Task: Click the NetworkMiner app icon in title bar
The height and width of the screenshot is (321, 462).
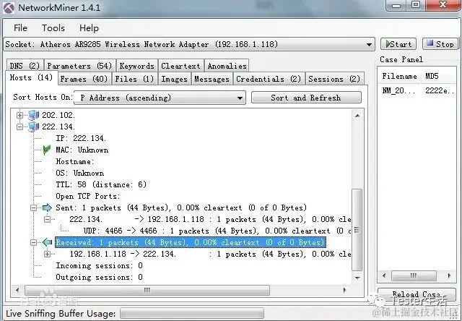Action: click(8, 7)
